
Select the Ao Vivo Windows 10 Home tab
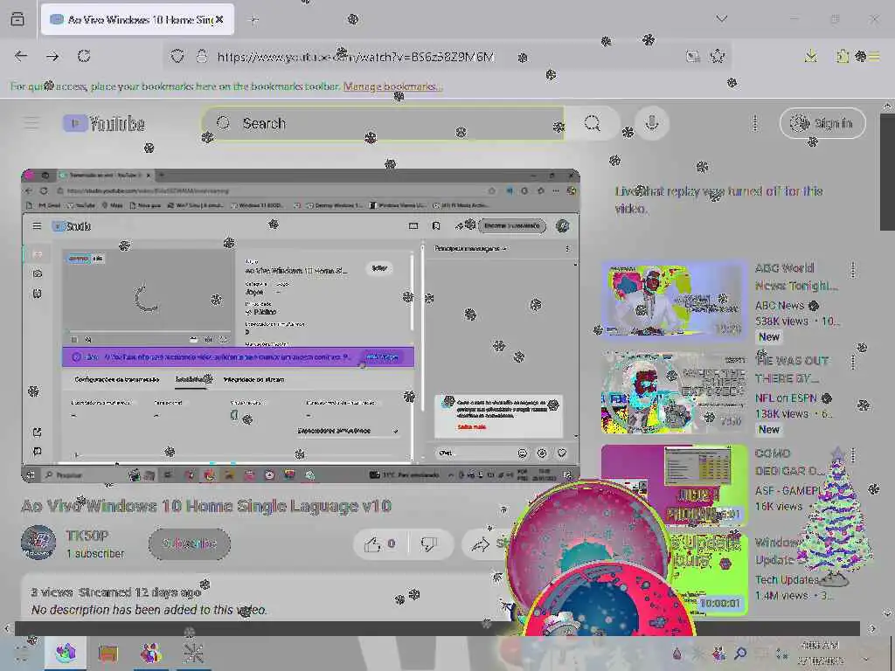pos(137,19)
